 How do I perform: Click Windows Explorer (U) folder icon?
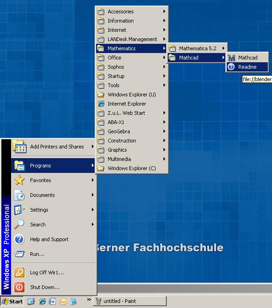pos(101,95)
